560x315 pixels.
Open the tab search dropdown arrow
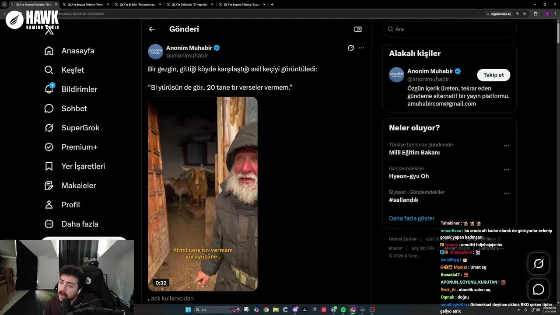click(x=4, y=4)
